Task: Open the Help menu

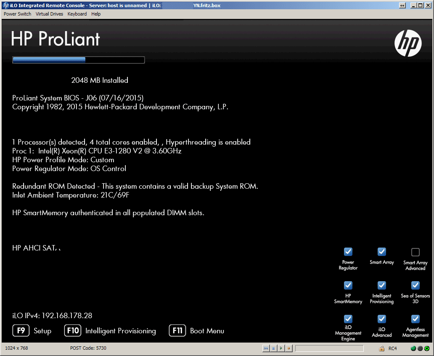Action: click(96, 14)
